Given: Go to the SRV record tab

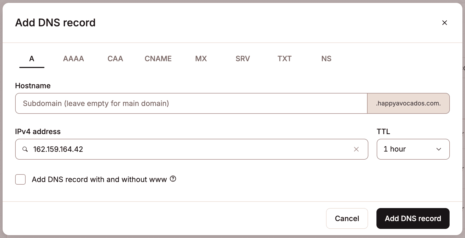Looking at the screenshot, I should 243,59.
